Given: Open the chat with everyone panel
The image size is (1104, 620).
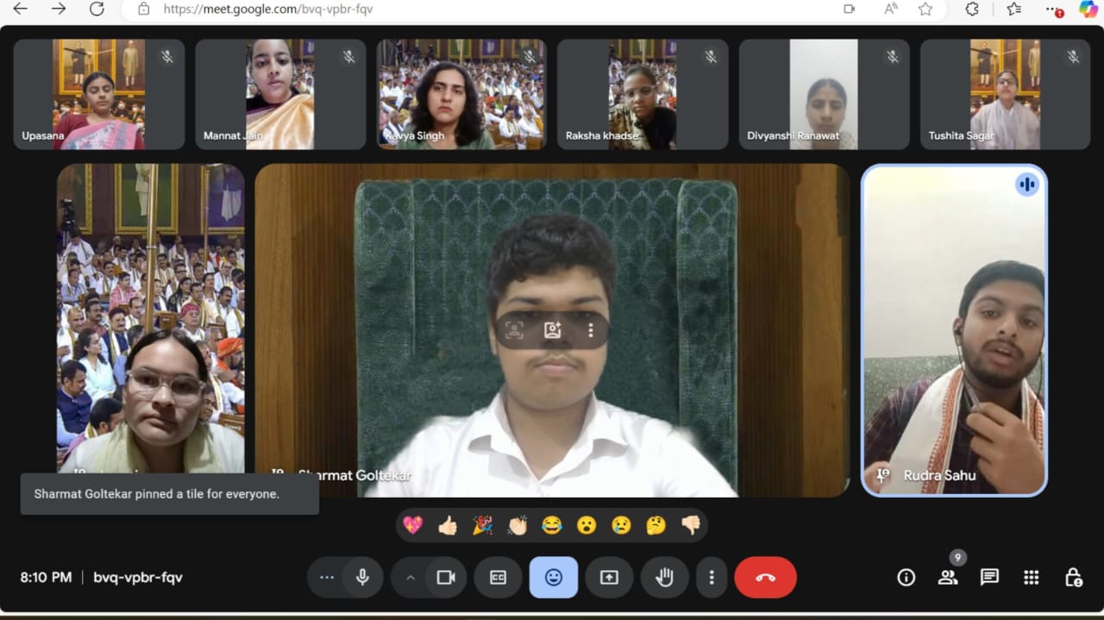Looking at the screenshot, I should (989, 578).
